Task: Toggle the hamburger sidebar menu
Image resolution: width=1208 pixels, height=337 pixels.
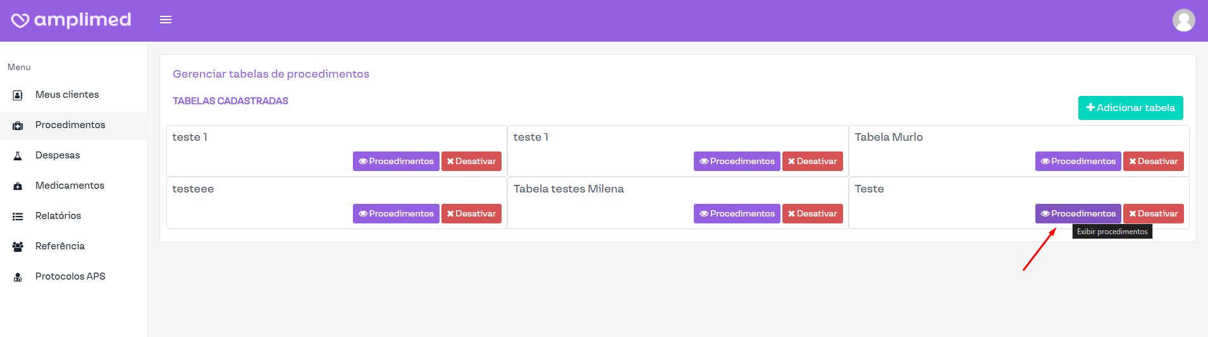Action: [166, 20]
